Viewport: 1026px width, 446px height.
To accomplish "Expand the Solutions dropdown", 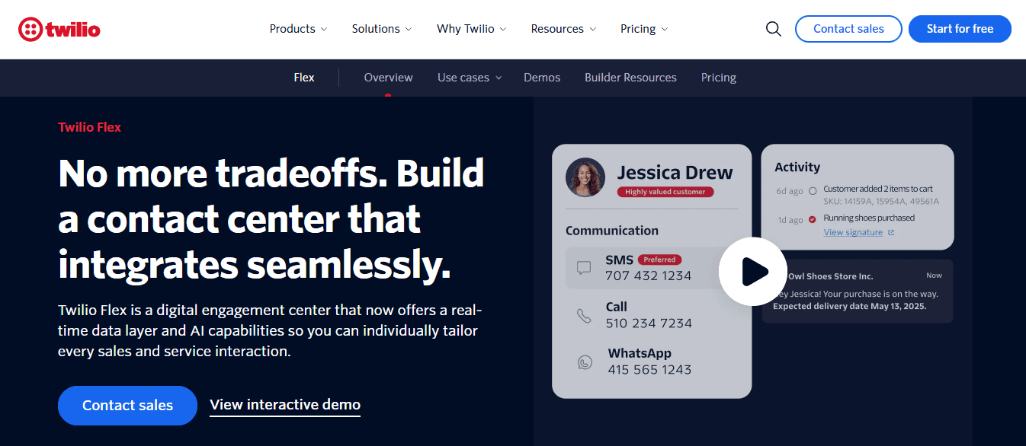I will pos(380,28).
